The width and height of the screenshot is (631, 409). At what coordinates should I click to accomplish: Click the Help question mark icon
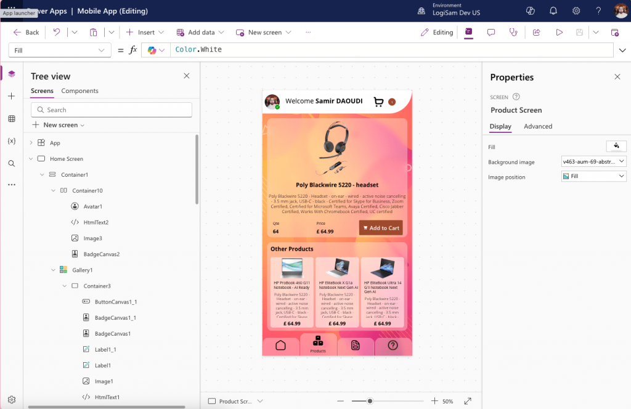pos(598,11)
